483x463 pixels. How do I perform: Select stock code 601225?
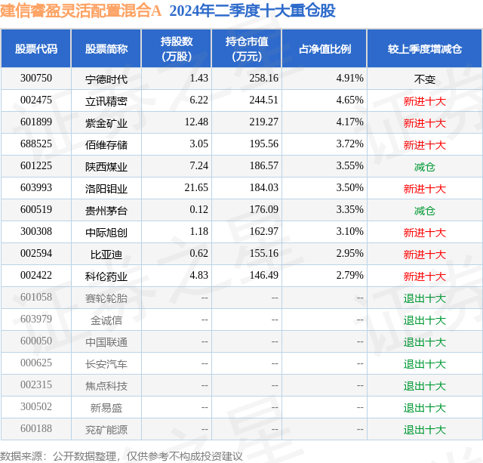(x=36, y=166)
